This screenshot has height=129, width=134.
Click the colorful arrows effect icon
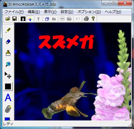[x=30, y=19]
